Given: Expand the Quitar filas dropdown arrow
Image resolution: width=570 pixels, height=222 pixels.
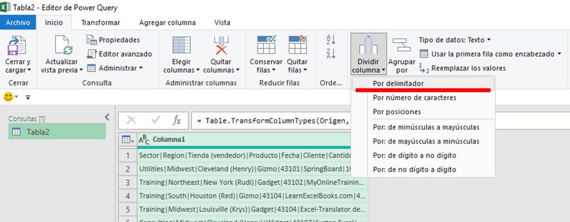Looking at the screenshot, I should [x=306, y=70].
